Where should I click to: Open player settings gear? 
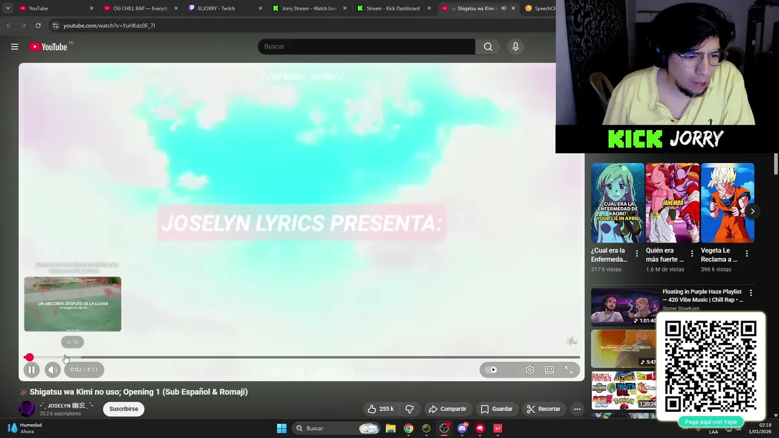pos(530,370)
